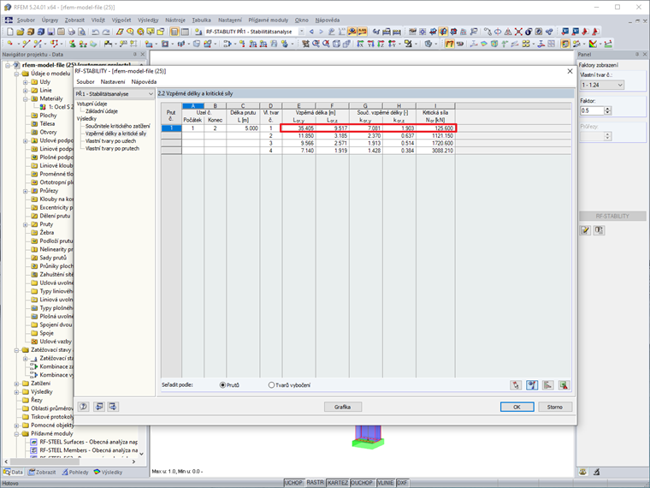Open the Nápověda menu in RF-STABILITY dialog

point(144,81)
